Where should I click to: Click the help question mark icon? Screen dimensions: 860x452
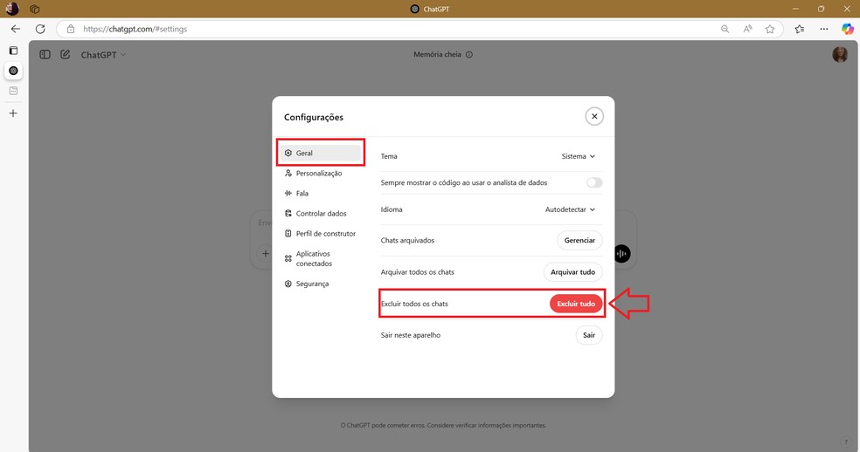click(x=846, y=442)
